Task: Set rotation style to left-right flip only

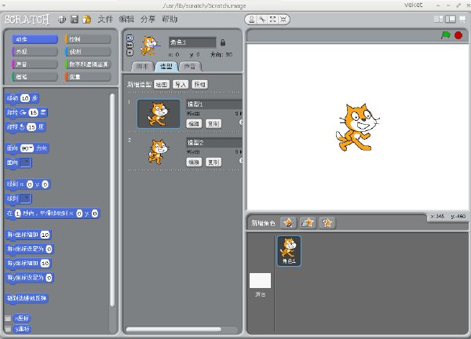Action: click(x=130, y=46)
